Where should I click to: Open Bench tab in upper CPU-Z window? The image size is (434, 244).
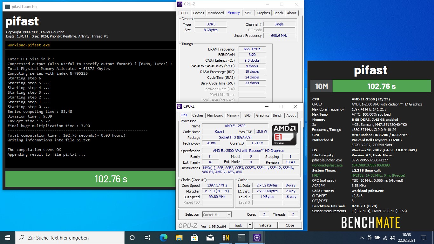click(278, 13)
